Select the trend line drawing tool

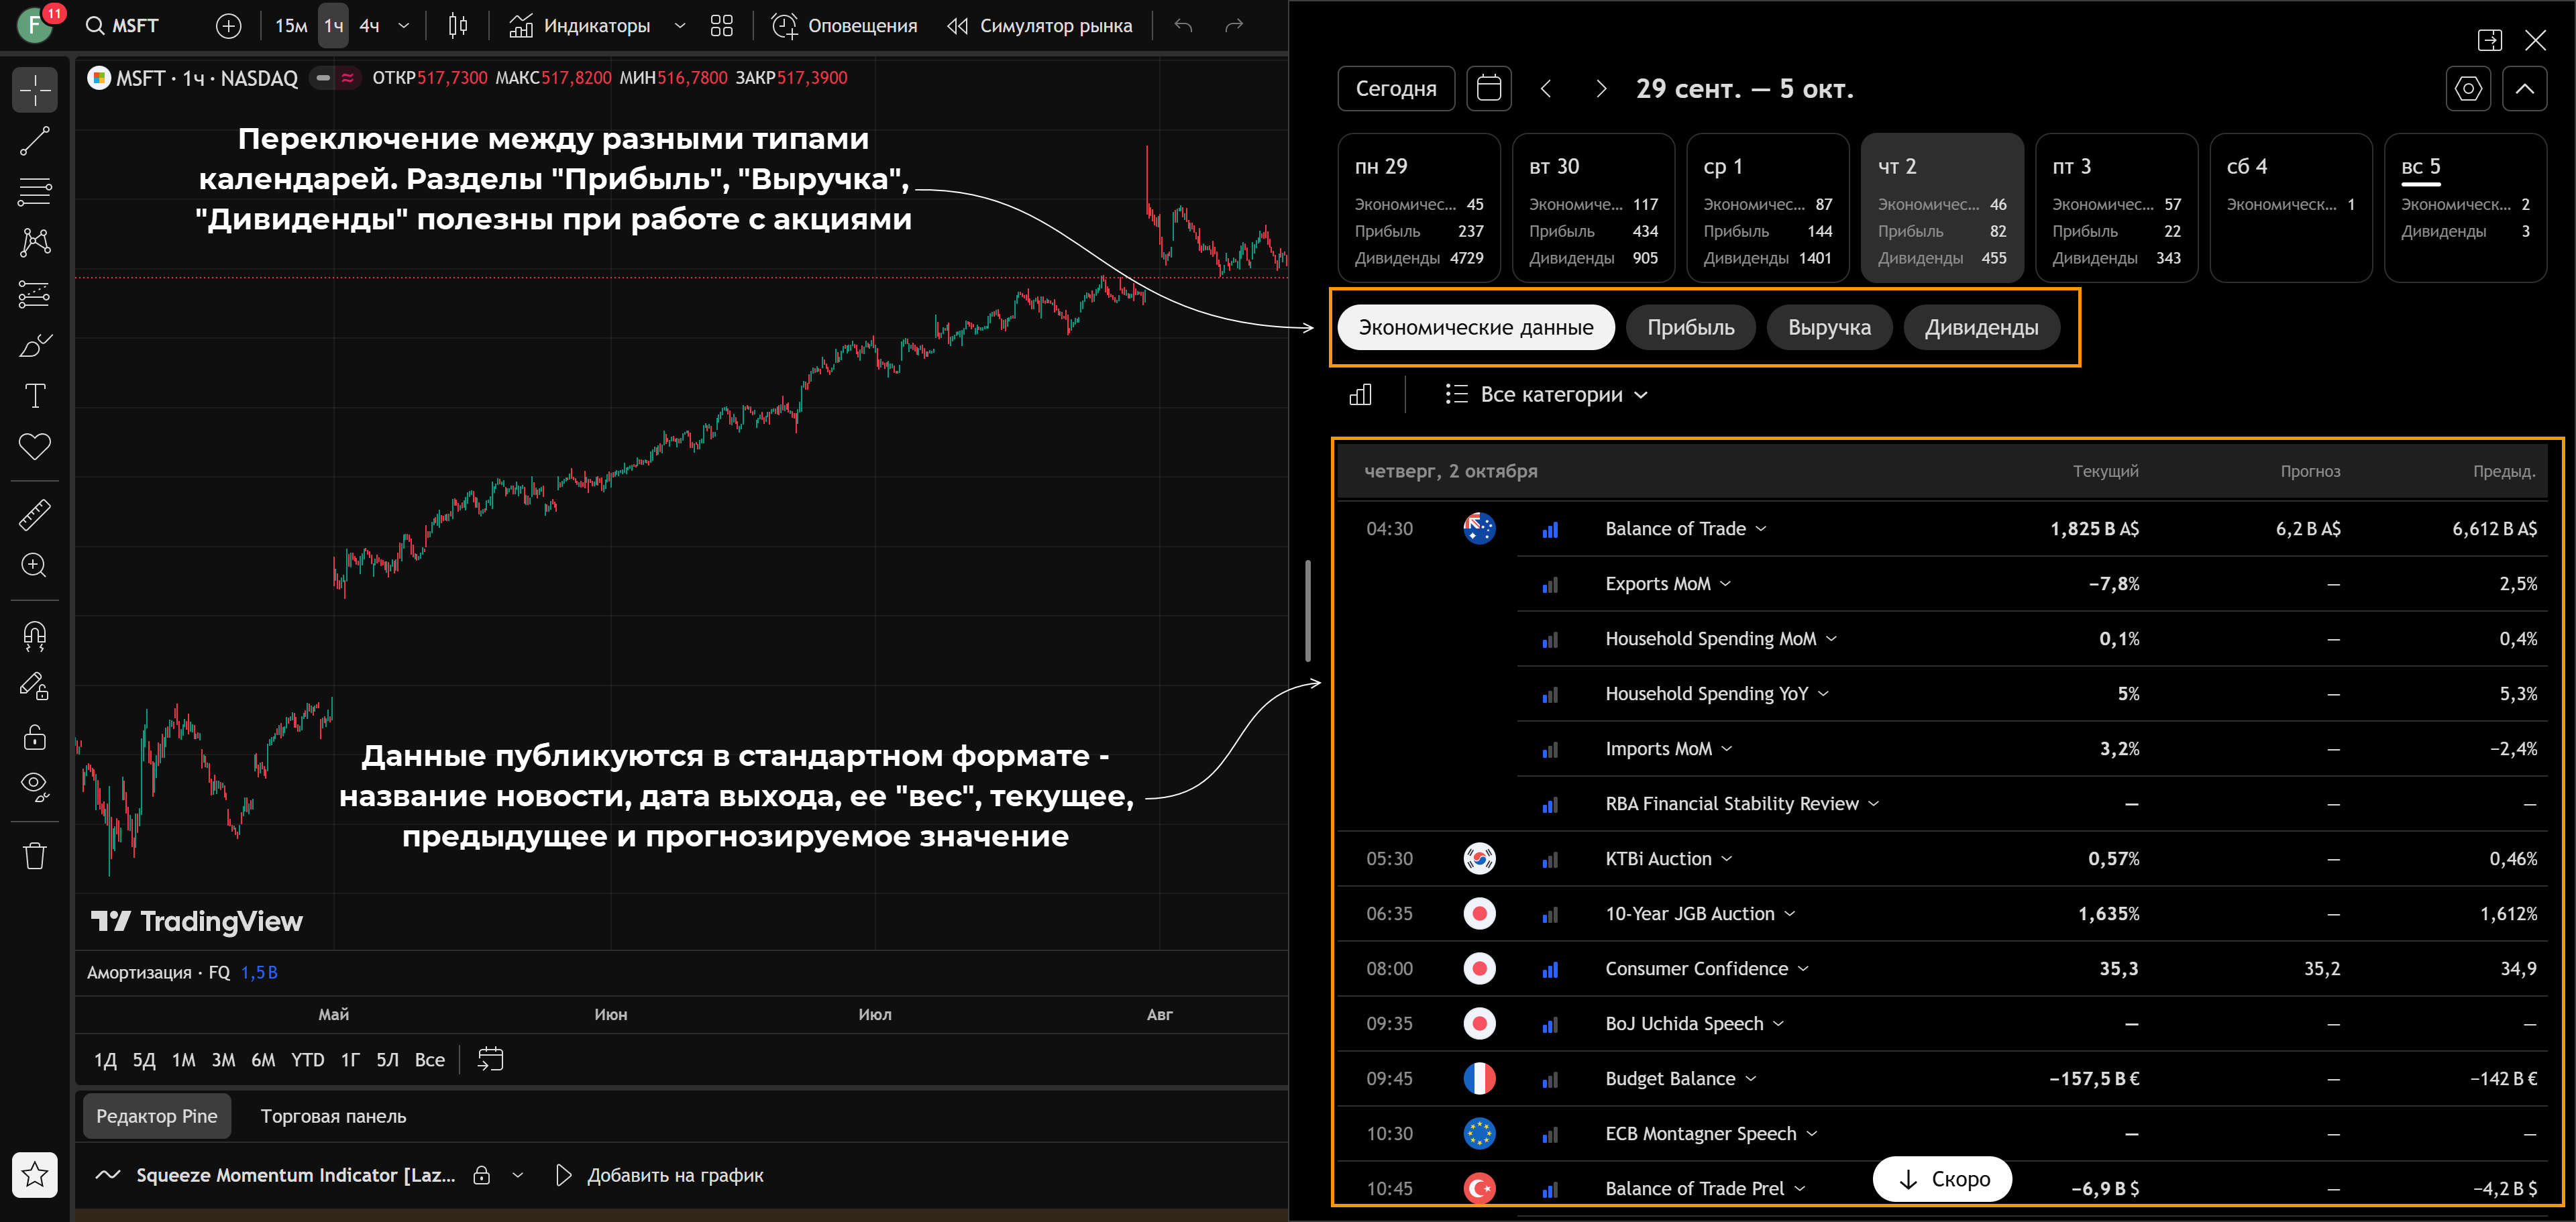(x=34, y=141)
